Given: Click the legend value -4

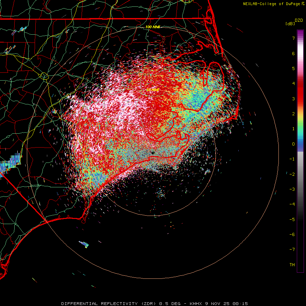Looking at the screenshot, I should (x=292, y=204).
